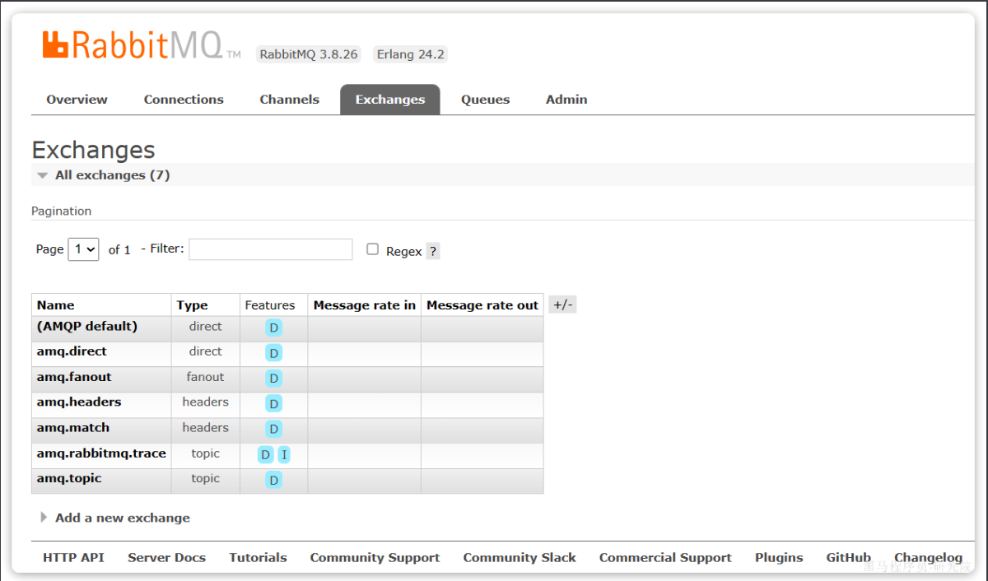Click the RabbitMQ 3.8.26 version label
This screenshot has height=581, width=988.
point(309,54)
